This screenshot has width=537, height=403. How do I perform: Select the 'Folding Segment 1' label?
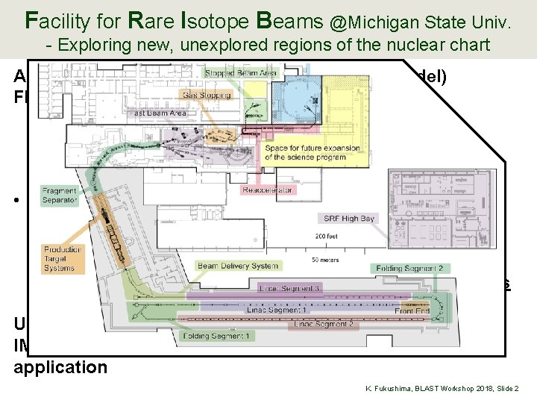pos(216,336)
